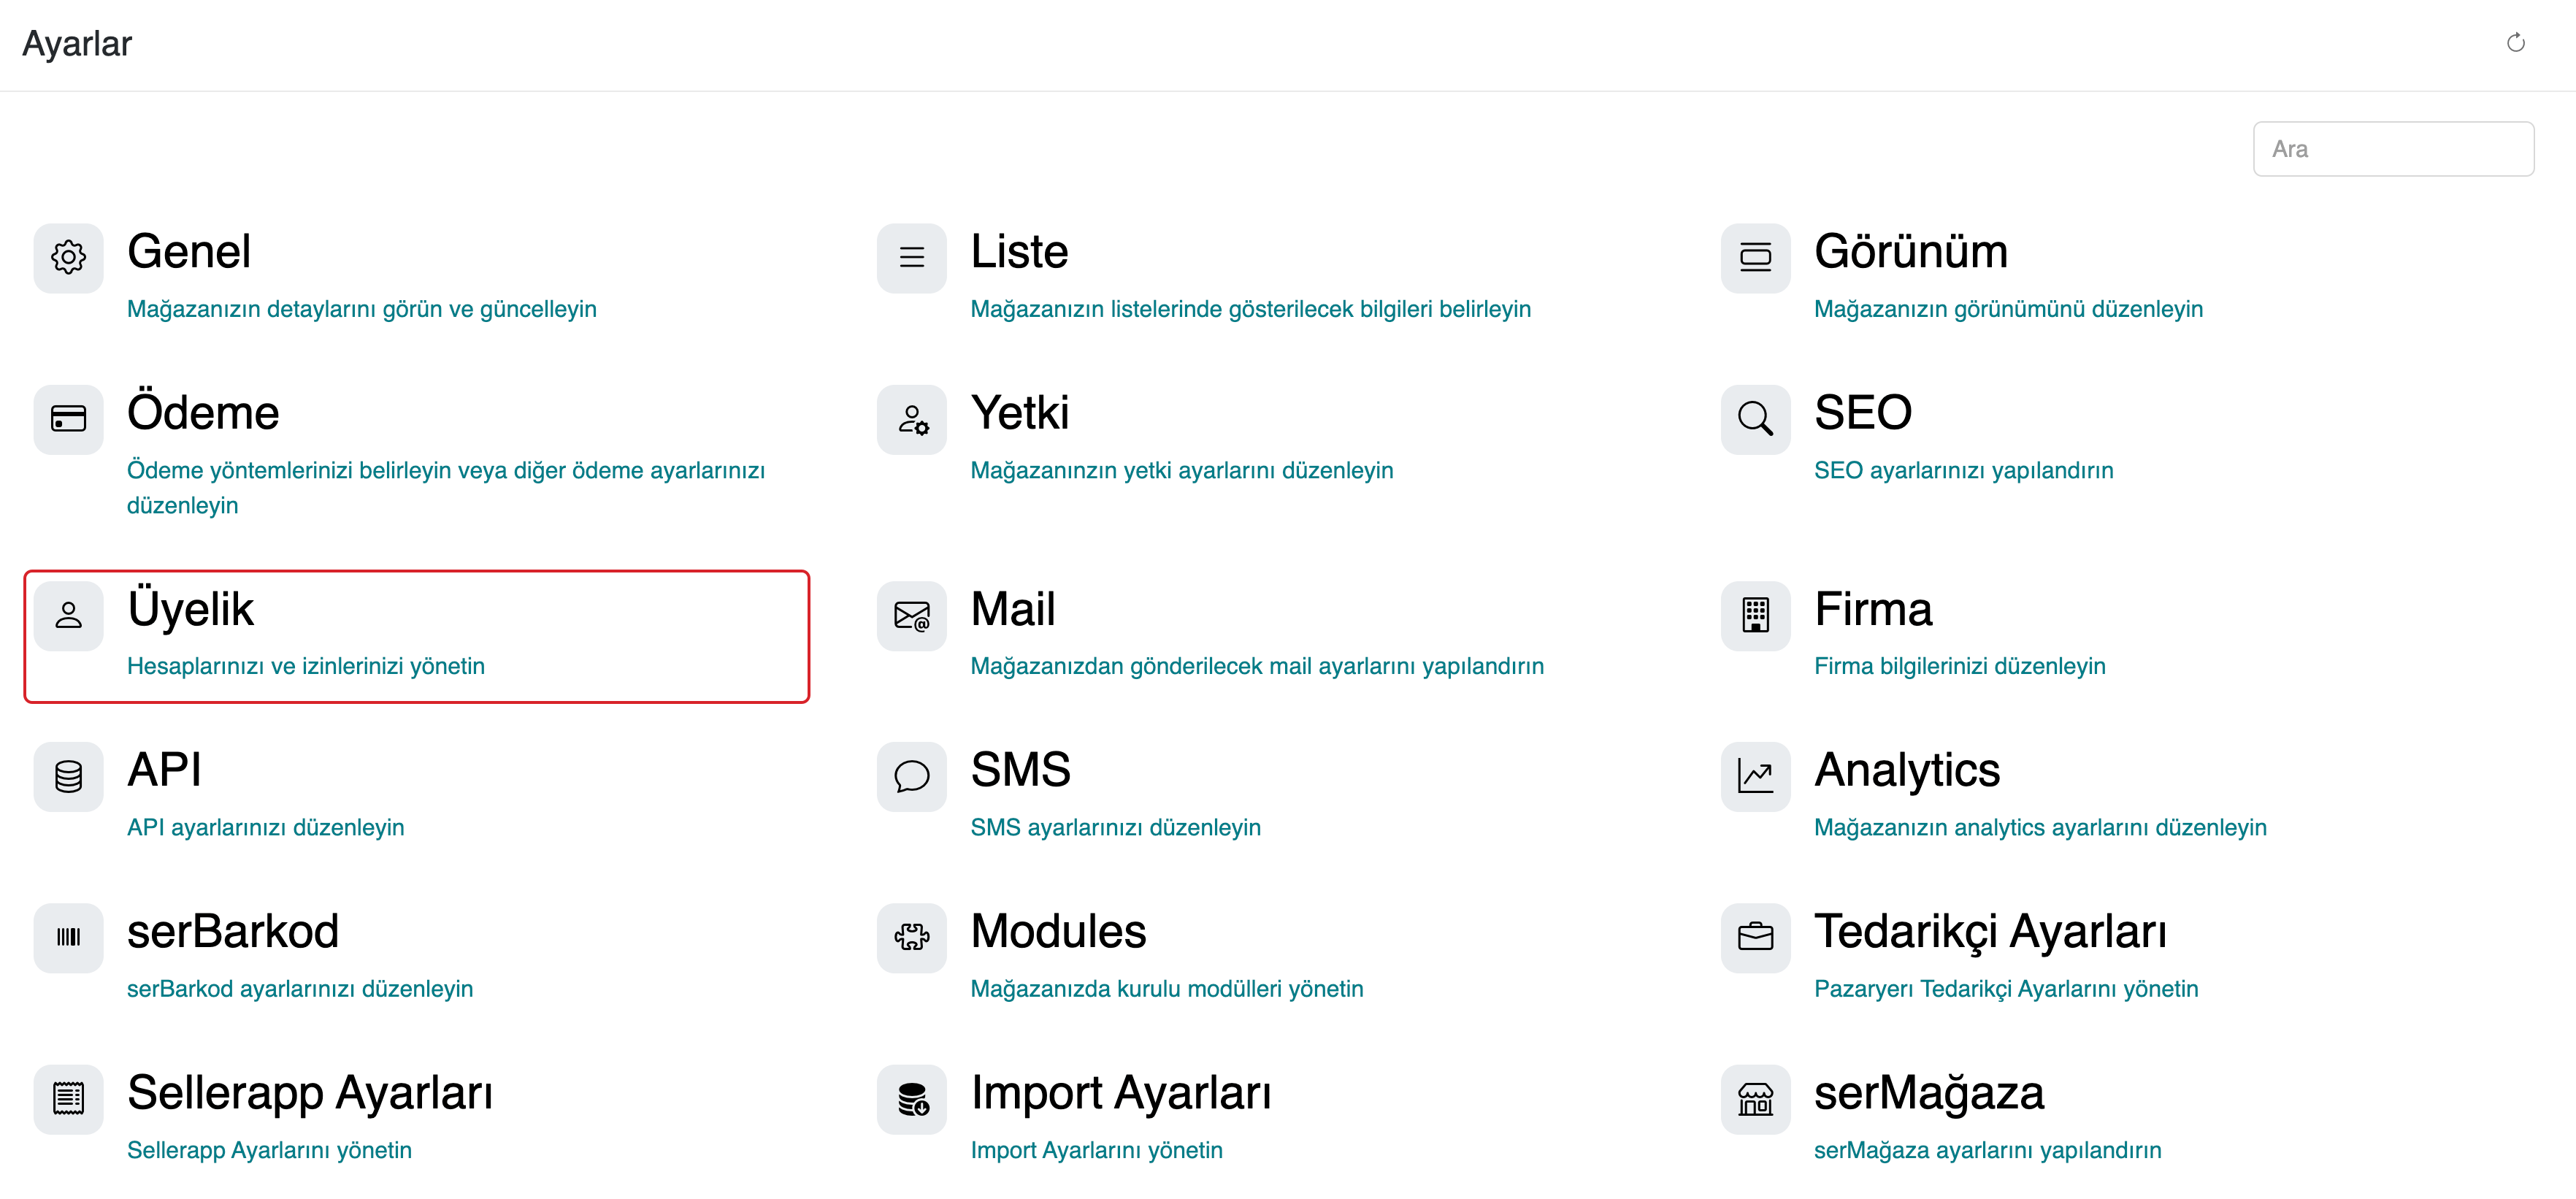Click the Analytics chart icon

click(x=1755, y=777)
